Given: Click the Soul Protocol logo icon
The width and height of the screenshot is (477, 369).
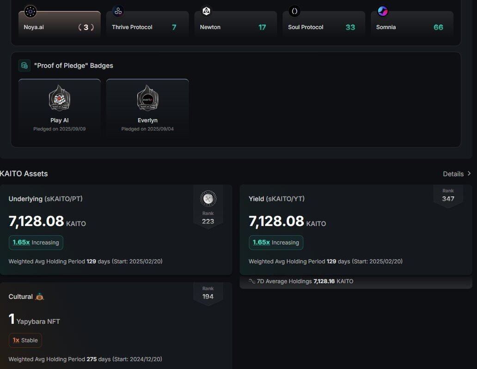Looking at the screenshot, I should click(x=294, y=11).
